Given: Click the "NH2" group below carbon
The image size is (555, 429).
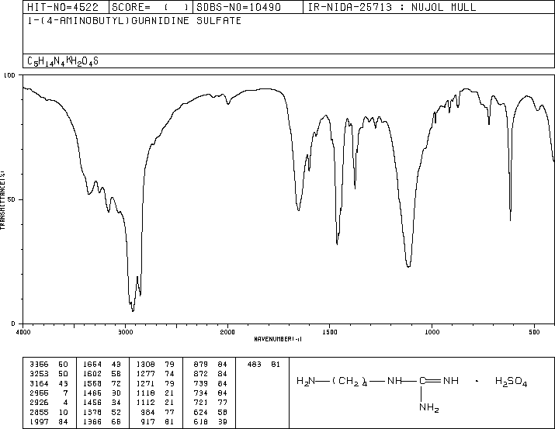Looking at the screenshot, I should (429, 408).
